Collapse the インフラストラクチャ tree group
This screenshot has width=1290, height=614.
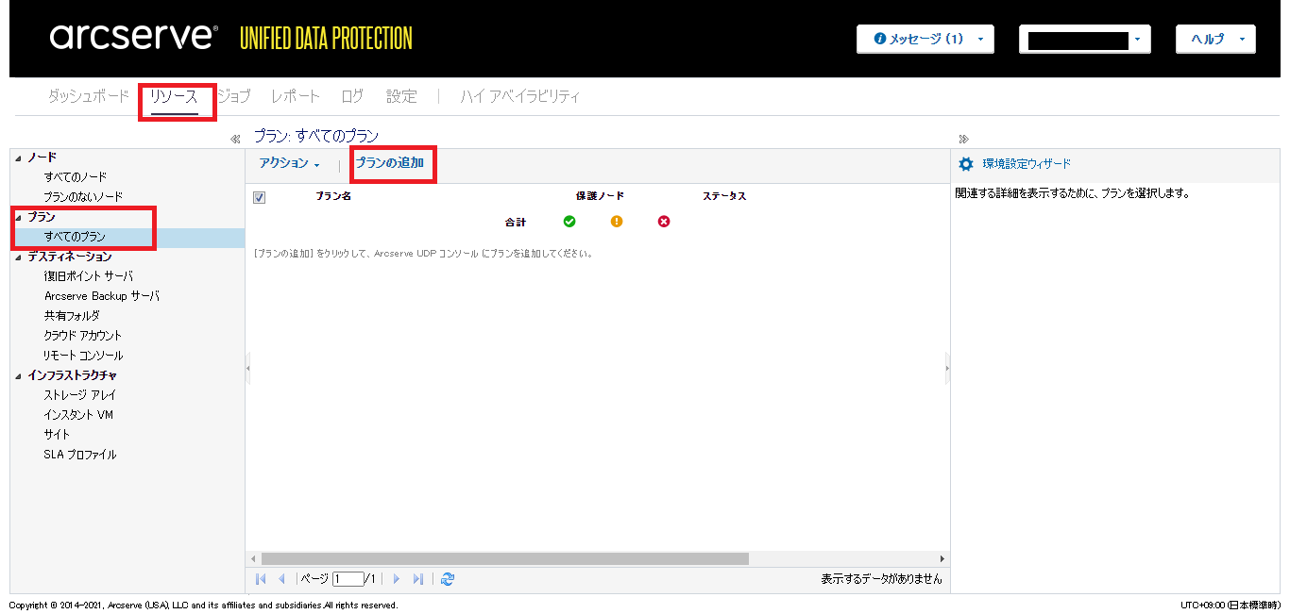18,375
